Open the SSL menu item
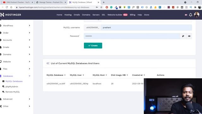This screenshot has width=202, height=114. pos(103,15)
